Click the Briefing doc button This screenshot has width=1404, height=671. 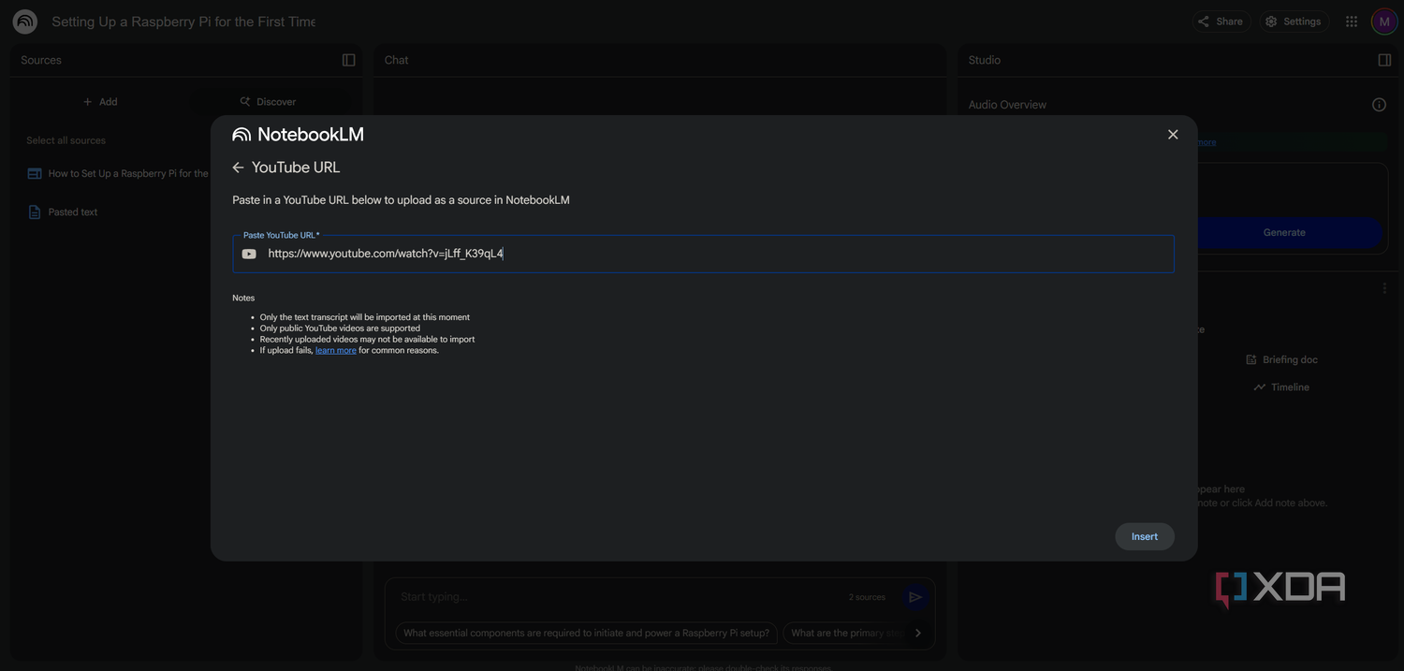click(x=1282, y=359)
